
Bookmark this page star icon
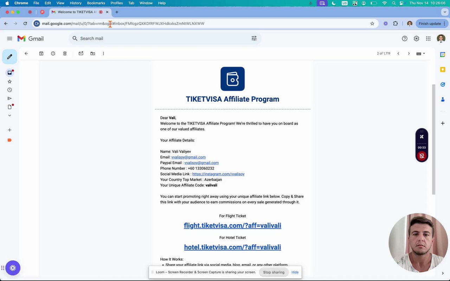[372, 24]
